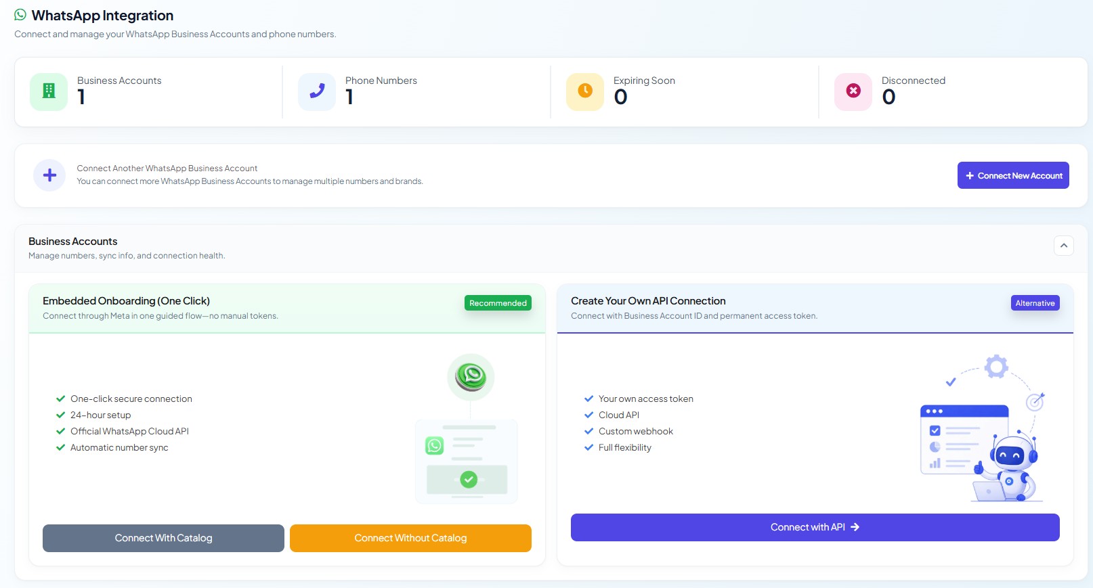Click the Embedded Onboarding (One Click) heading

tap(126, 301)
